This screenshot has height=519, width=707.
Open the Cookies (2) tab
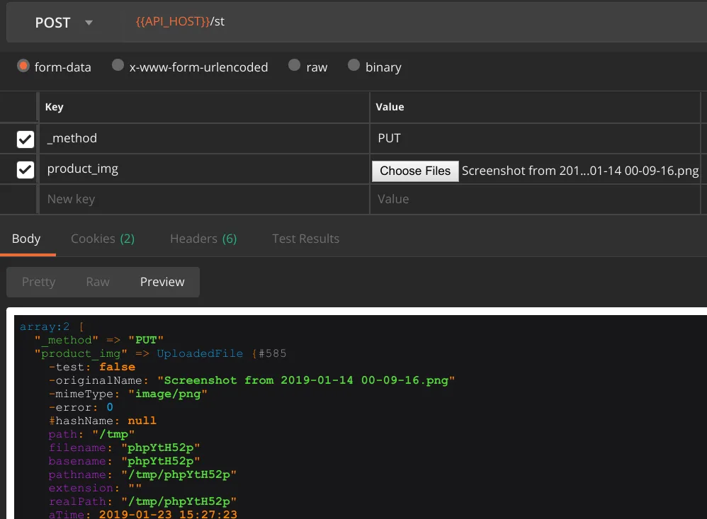(x=103, y=239)
